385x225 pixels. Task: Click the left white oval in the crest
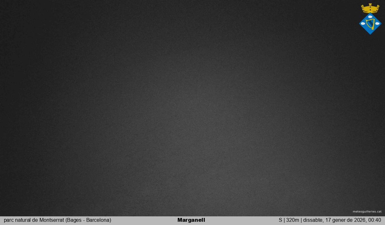pyautogui.click(x=363, y=23)
